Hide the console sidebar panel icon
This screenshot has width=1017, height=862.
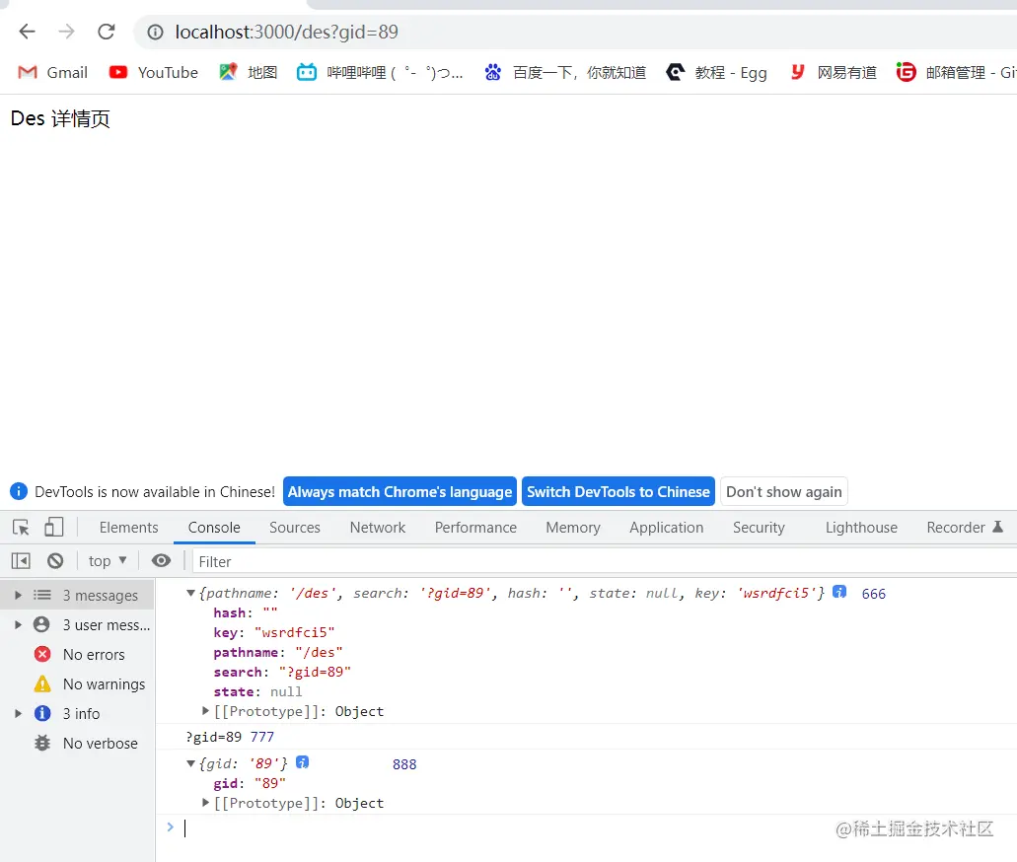(x=21, y=560)
